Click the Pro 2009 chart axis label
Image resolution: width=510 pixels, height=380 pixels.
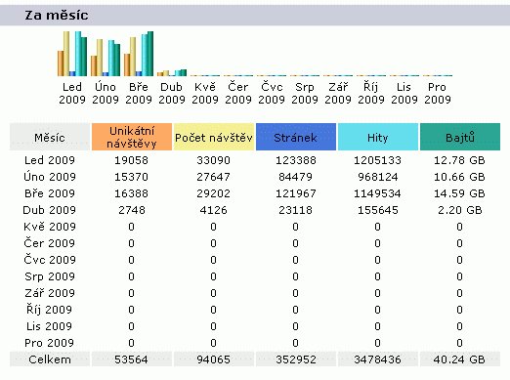438,93
